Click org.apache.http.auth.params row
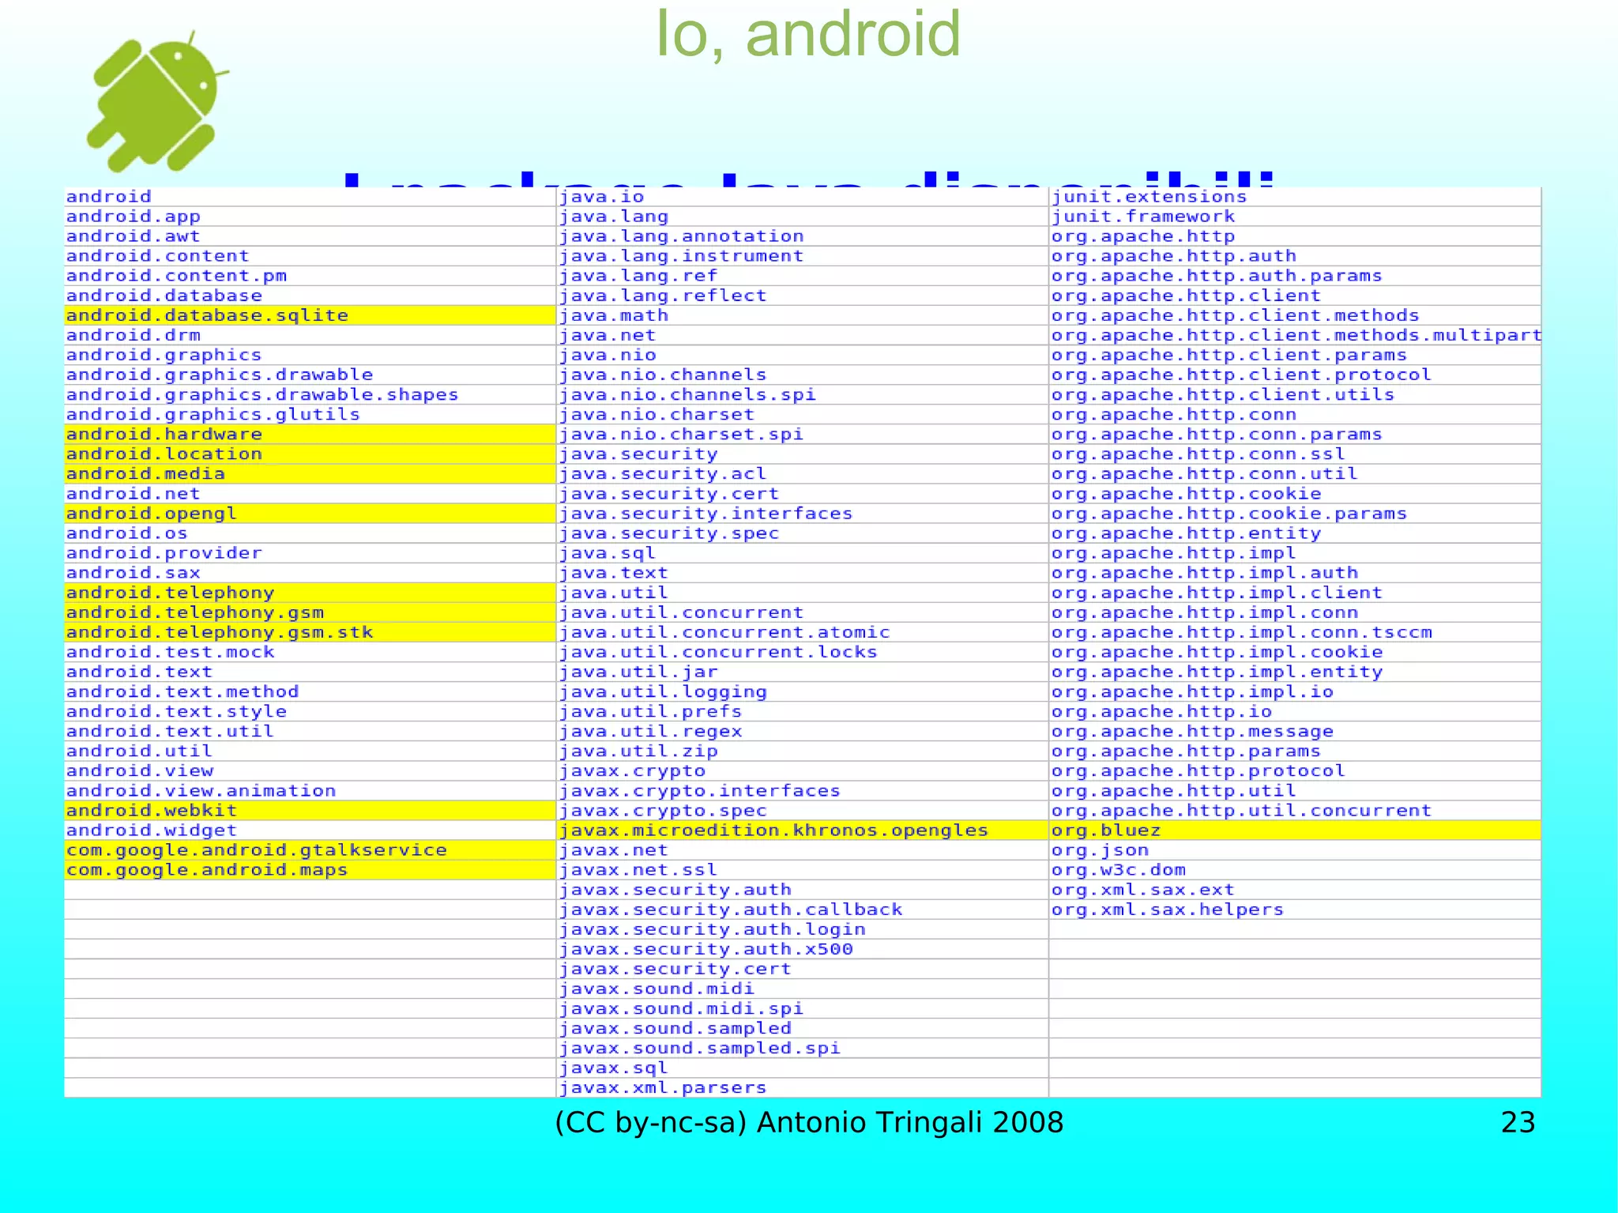1618x1213 pixels. tap(1295, 276)
